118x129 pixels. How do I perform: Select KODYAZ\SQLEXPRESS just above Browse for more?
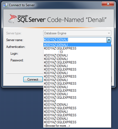click(77, 122)
